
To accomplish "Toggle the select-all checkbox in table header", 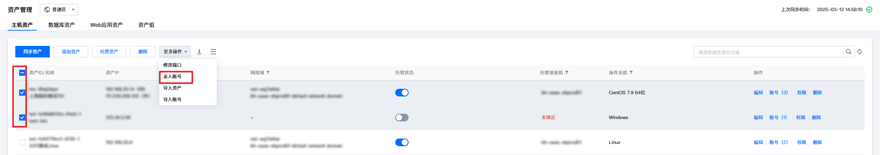I will point(22,73).
